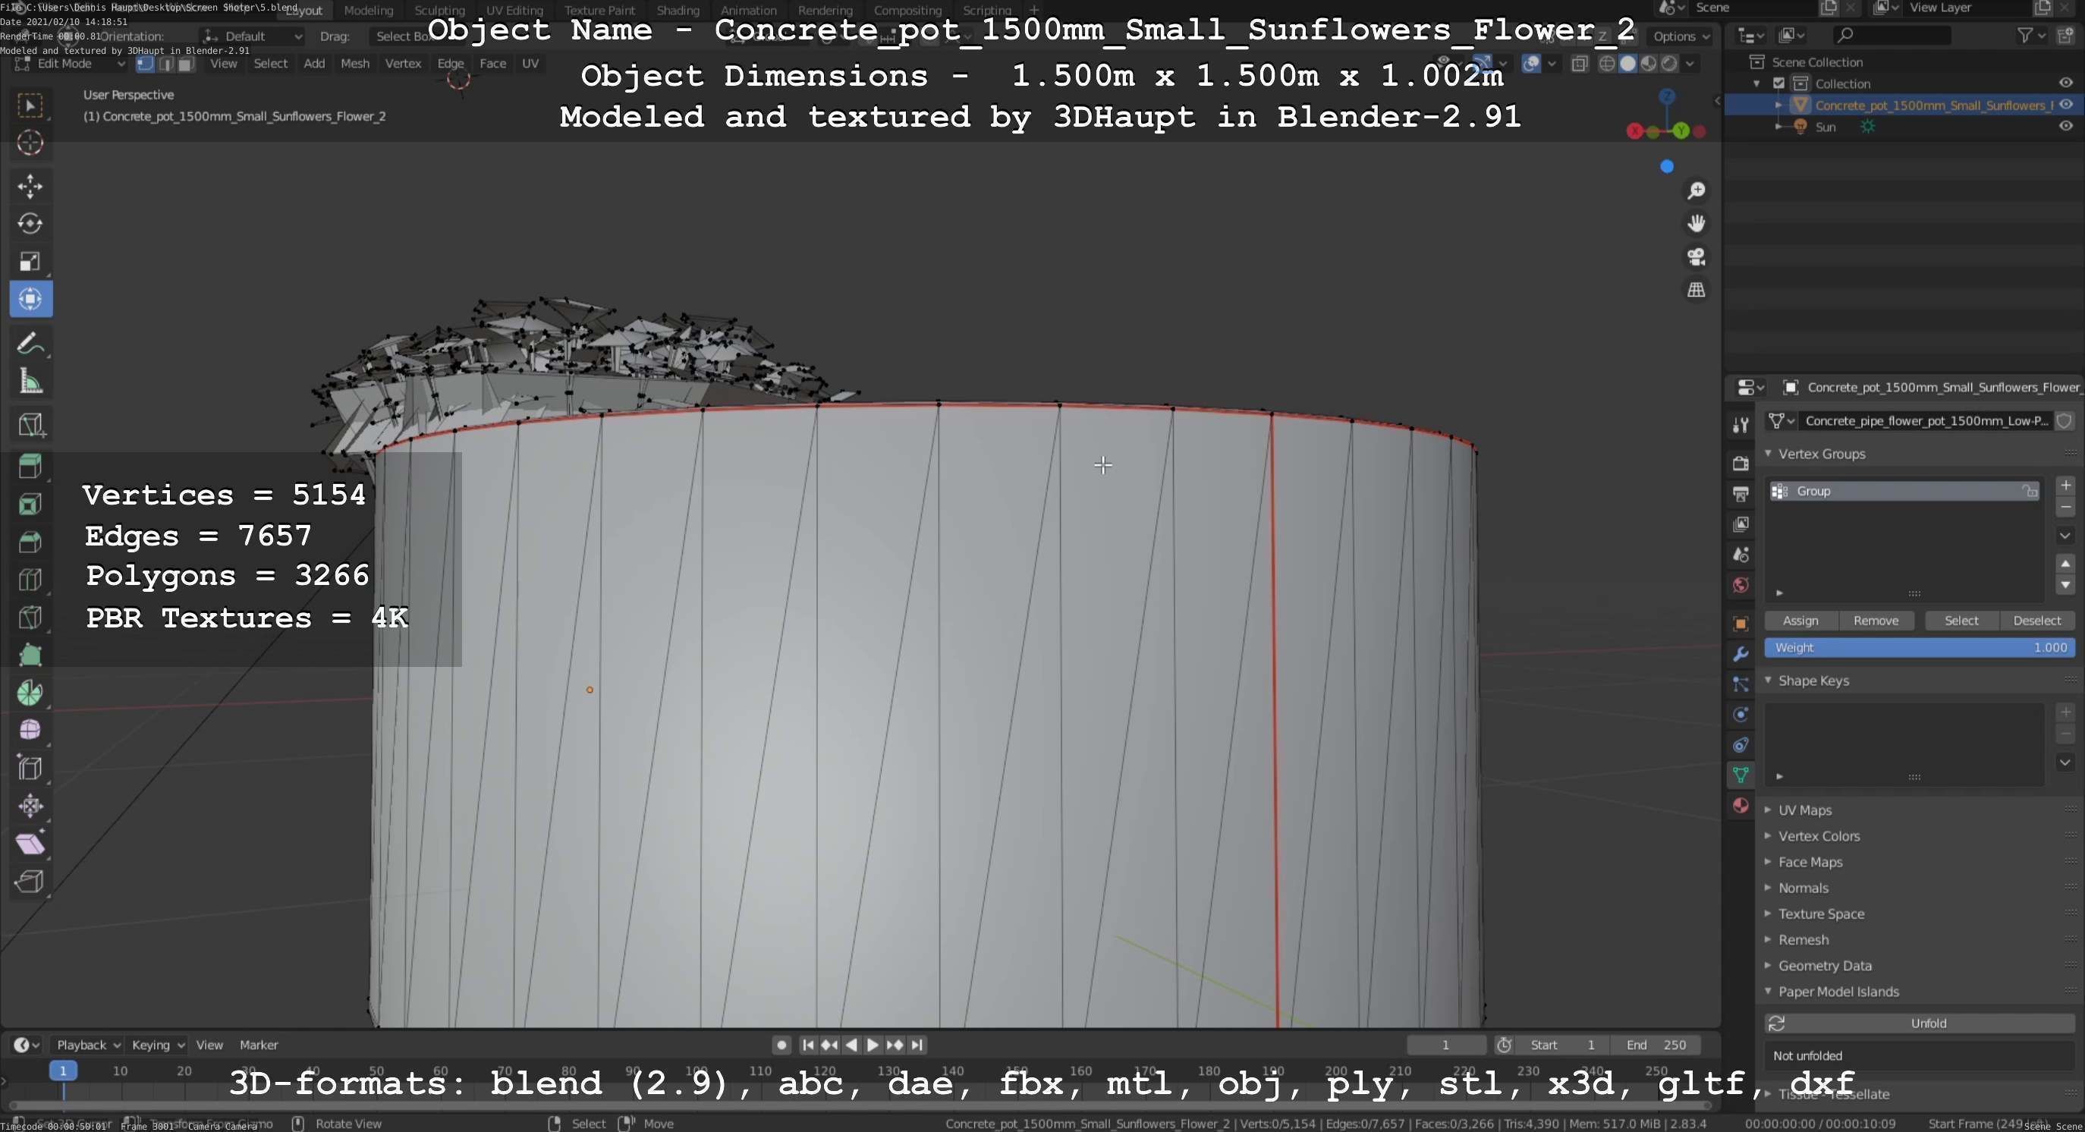Image resolution: width=2085 pixels, height=1132 pixels.
Task: Select the Measure tool
Action: tap(30, 381)
